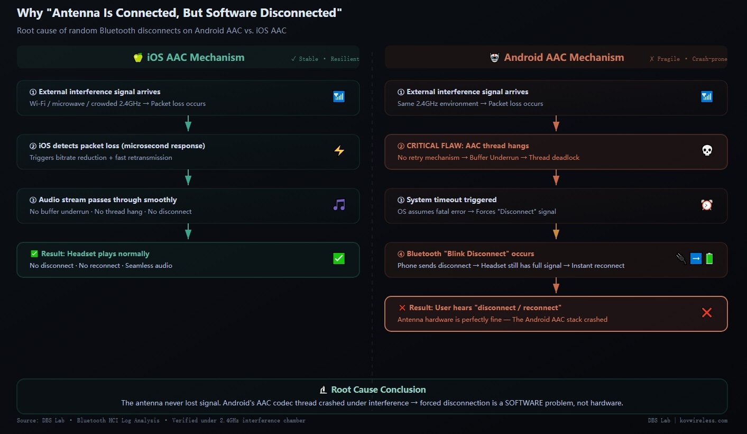The width and height of the screenshot is (747, 434).
Task: Click the microscope icon beside Root Cause Conclusion
Action: (x=324, y=390)
